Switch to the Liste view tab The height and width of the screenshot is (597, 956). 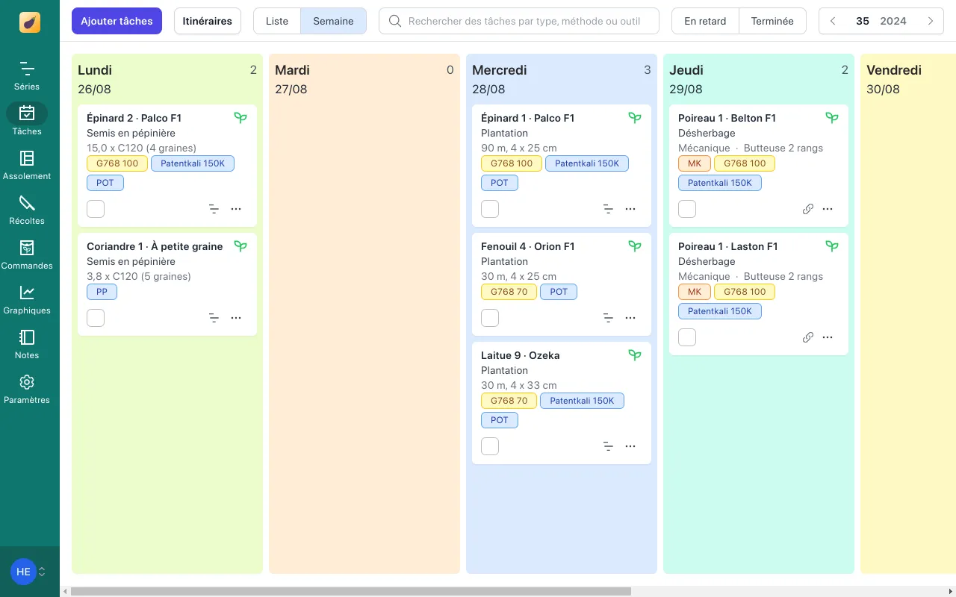(x=276, y=21)
